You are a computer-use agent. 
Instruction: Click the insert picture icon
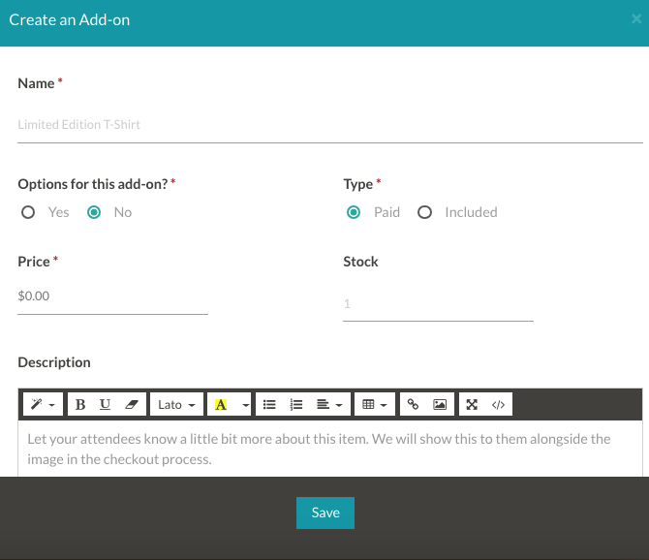tap(440, 404)
